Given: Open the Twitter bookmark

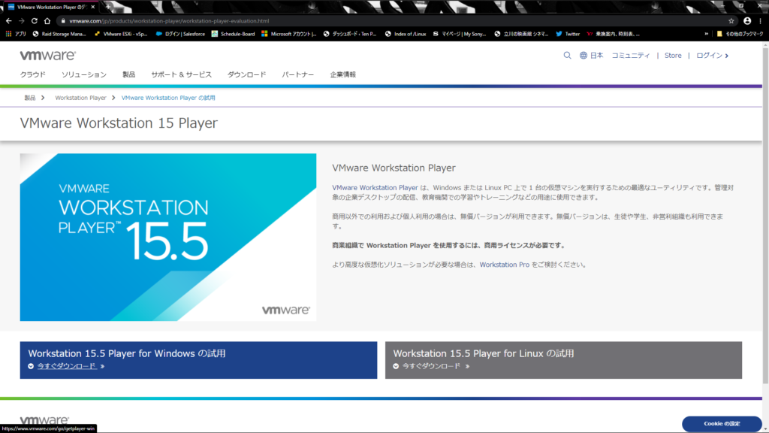Looking at the screenshot, I should pyautogui.click(x=568, y=34).
